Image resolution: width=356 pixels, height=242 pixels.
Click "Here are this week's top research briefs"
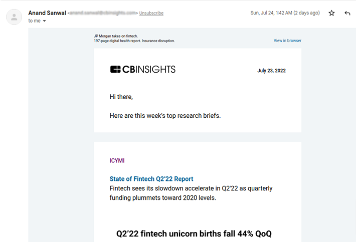[x=165, y=116]
